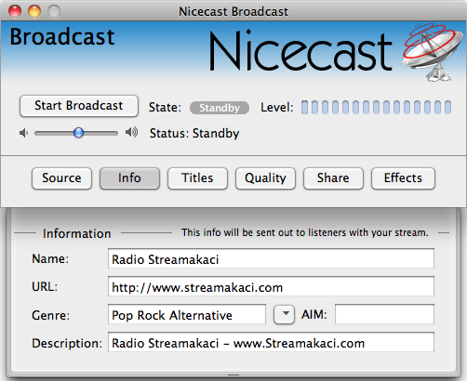Open the Effects drawer
Image resolution: width=467 pixels, height=381 pixels.
click(x=403, y=178)
